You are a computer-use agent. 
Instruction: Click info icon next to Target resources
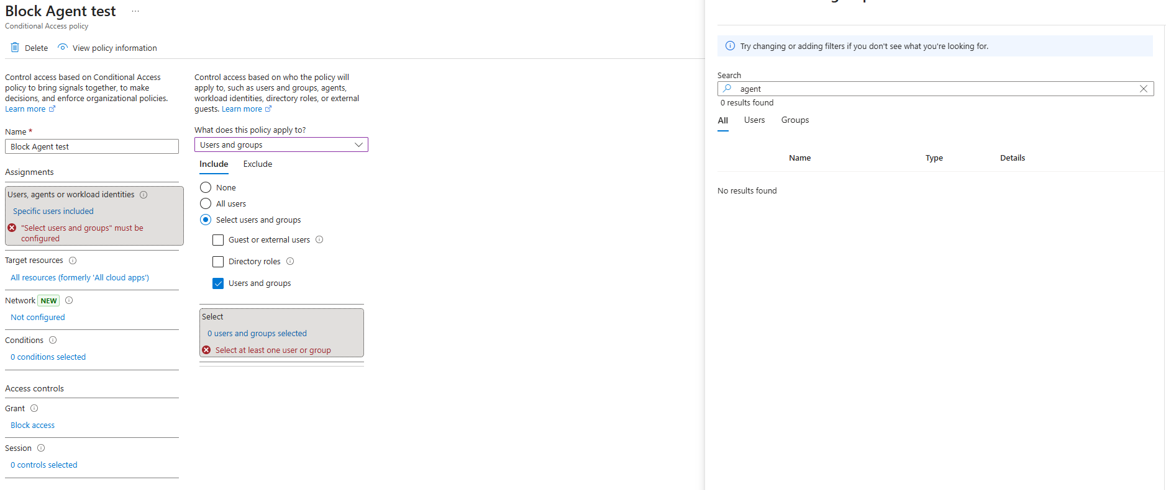73,261
